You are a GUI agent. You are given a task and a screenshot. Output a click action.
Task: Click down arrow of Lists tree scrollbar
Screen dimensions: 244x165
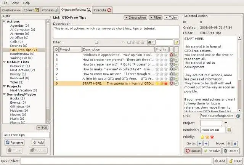pos(48,122)
